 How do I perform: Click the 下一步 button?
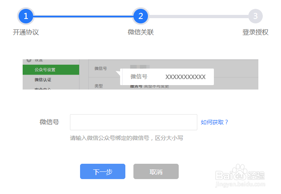point(103,171)
